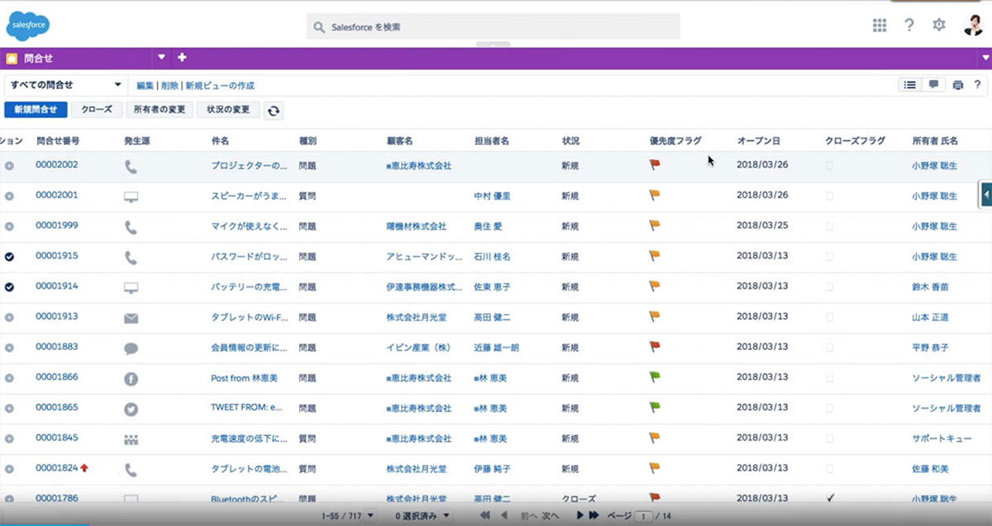Click orange priority flag in row 00002001

655,196
